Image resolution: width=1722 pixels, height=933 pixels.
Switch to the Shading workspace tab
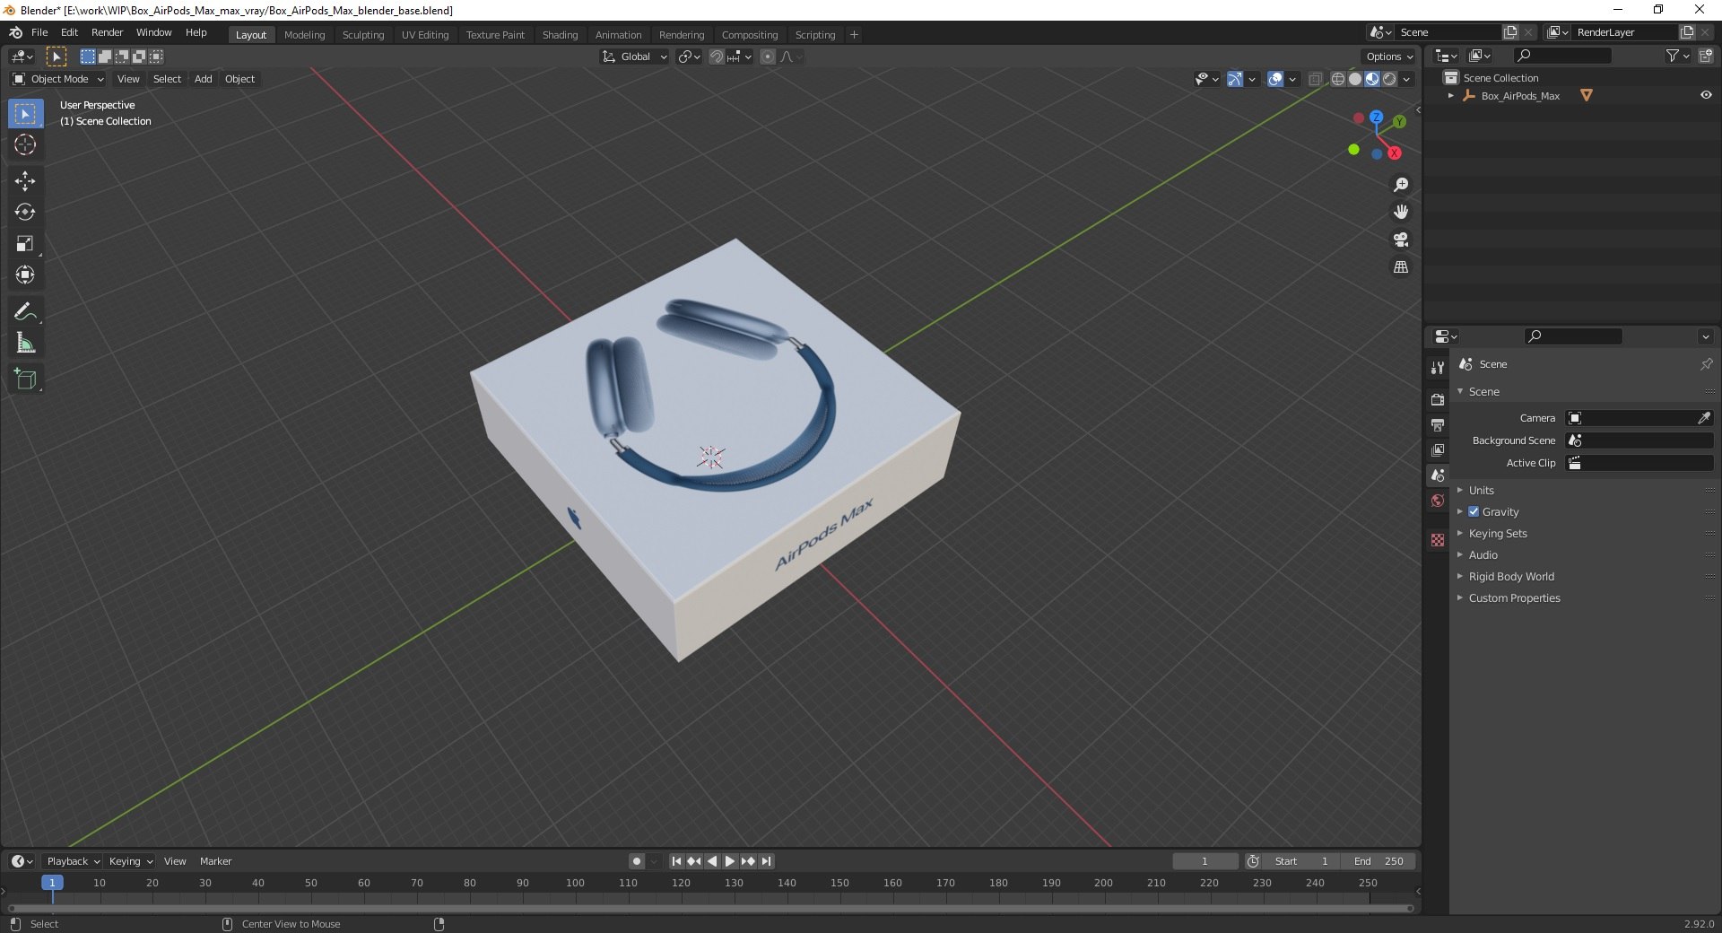pos(560,35)
